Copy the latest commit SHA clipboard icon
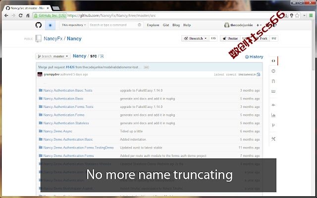Screen dimensions: 317x198 click(x=259, y=74)
